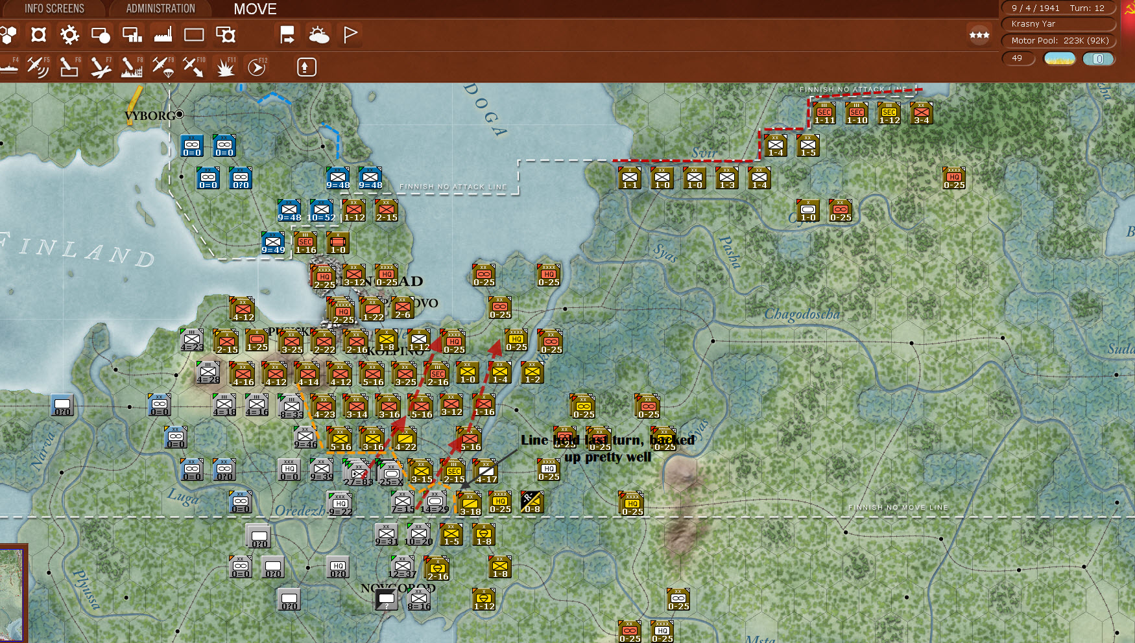1135x643 pixels.
Task: Select the German unit labeled 12=37
Action: point(402,567)
